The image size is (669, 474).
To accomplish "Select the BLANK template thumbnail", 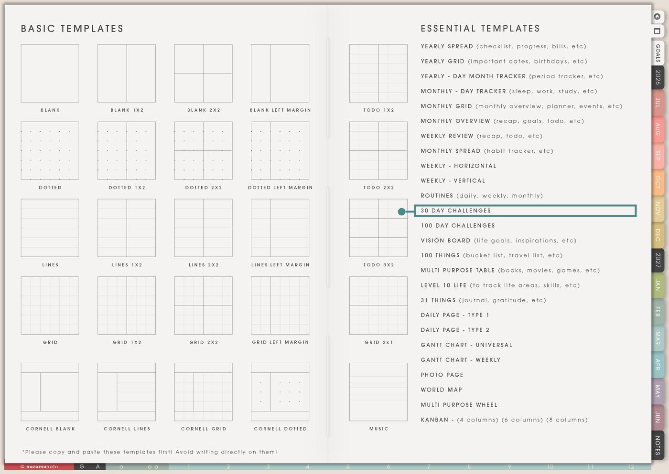I will (50, 74).
